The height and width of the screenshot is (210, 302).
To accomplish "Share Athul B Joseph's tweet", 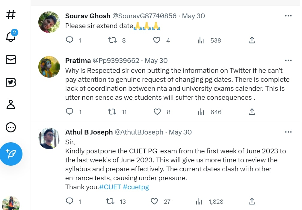I will click(x=252, y=201).
